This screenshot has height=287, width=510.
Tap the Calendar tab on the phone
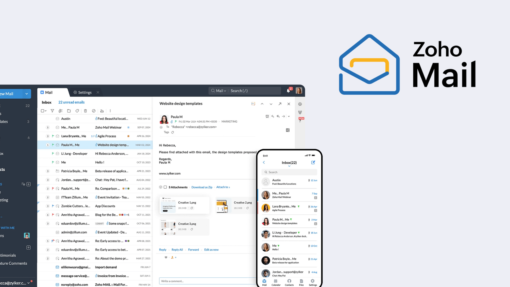276,282
